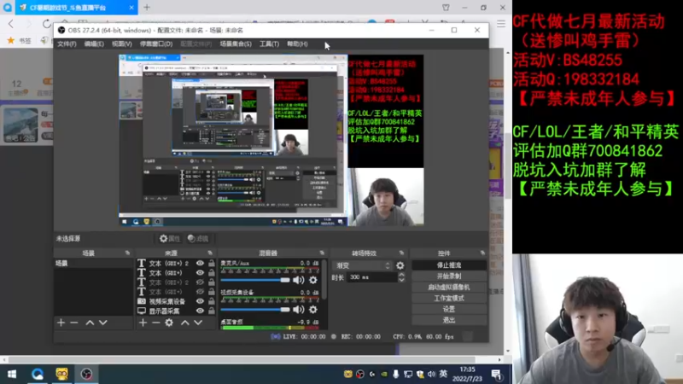The image size is (683, 384).
Task: Mute the 视频采集设备 audio speaker icon
Action: [x=298, y=310]
